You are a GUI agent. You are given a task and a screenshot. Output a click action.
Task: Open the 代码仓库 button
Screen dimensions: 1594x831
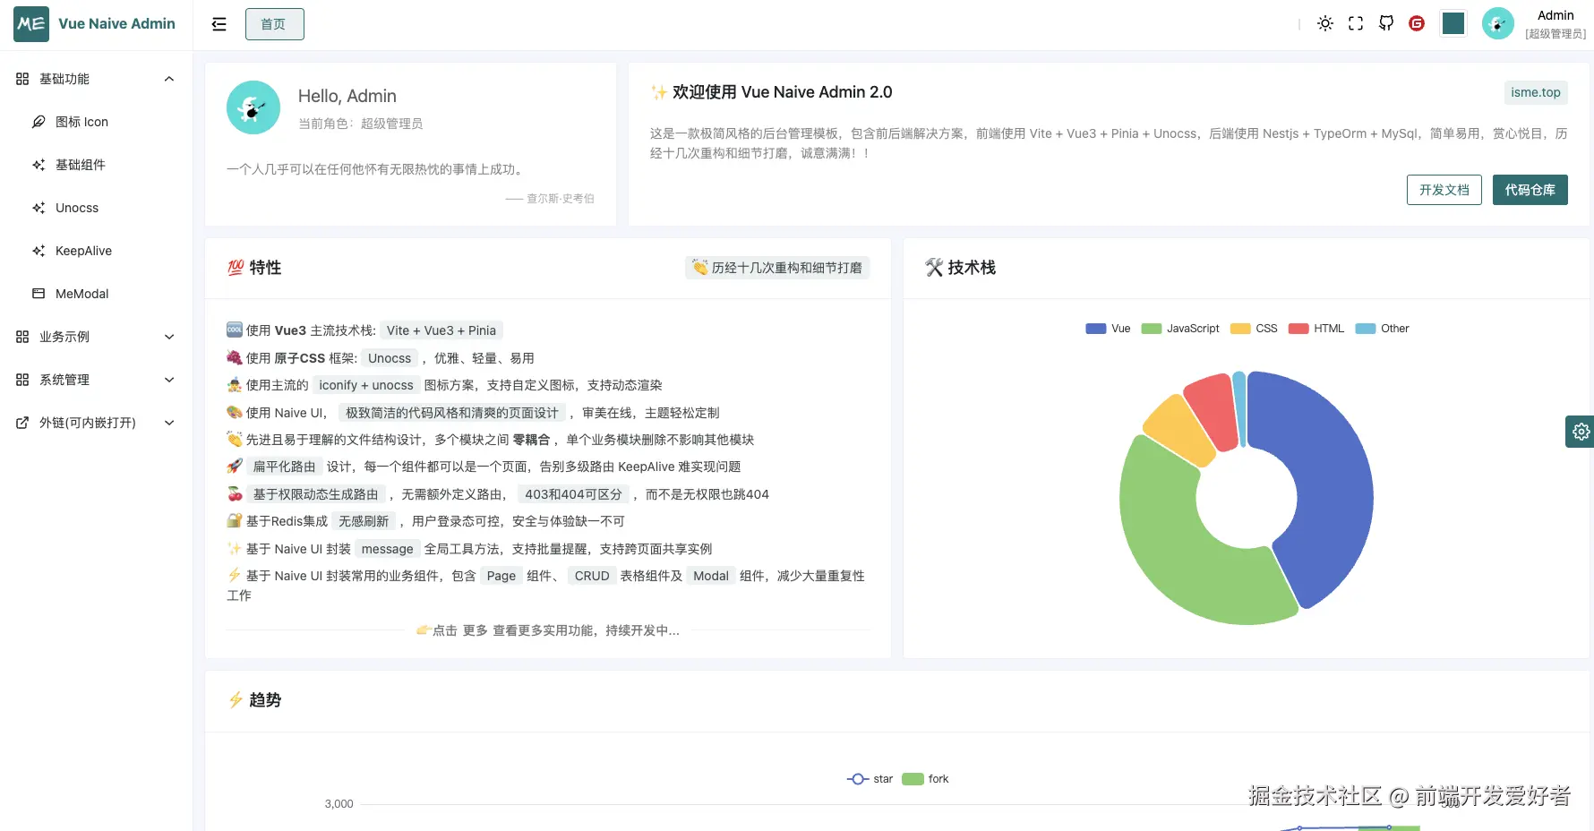(1530, 190)
